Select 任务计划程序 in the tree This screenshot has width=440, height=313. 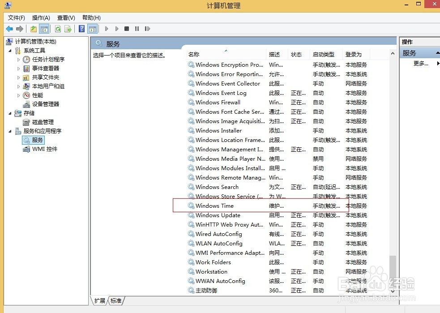pos(48,59)
